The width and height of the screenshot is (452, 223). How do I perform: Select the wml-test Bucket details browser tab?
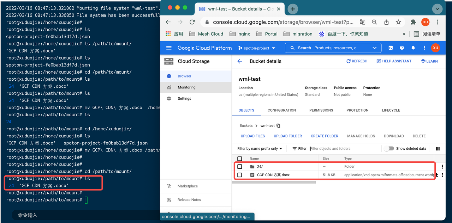pyautogui.click(x=240, y=9)
